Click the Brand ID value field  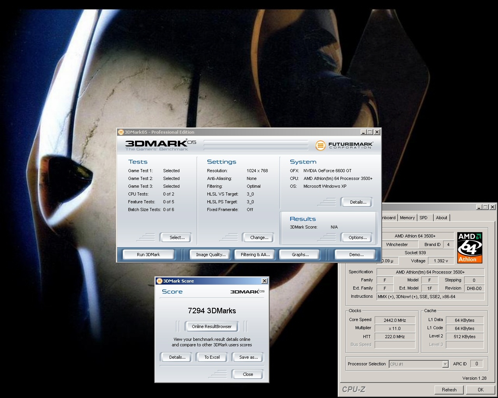tap(448, 244)
